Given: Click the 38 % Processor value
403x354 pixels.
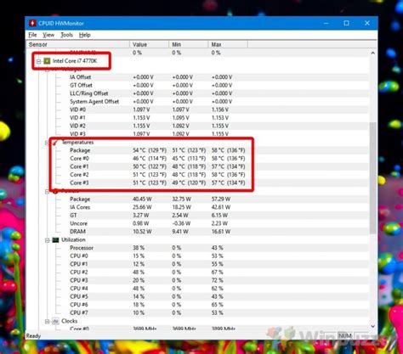Looking at the screenshot, I should pyautogui.click(x=139, y=248).
